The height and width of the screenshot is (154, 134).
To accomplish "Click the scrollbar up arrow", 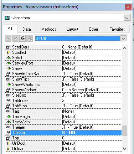I will [x=124, y=48].
